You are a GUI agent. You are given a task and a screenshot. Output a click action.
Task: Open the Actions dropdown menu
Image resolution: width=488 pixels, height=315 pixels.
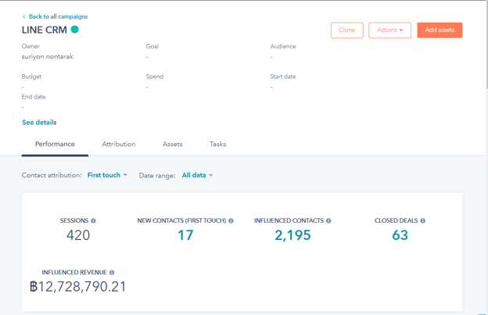tap(389, 30)
